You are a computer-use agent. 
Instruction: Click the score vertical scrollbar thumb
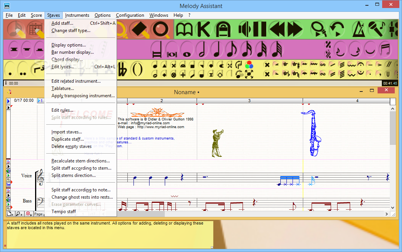[392, 129]
